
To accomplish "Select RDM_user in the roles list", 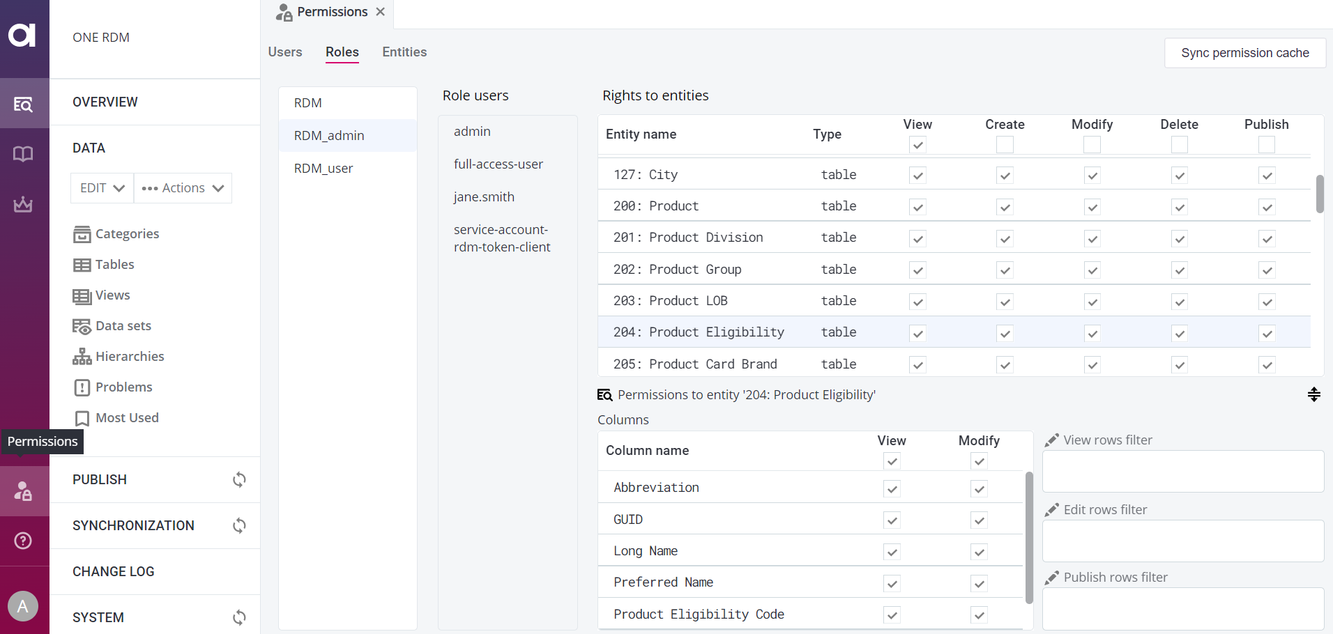I will click(323, 168).
